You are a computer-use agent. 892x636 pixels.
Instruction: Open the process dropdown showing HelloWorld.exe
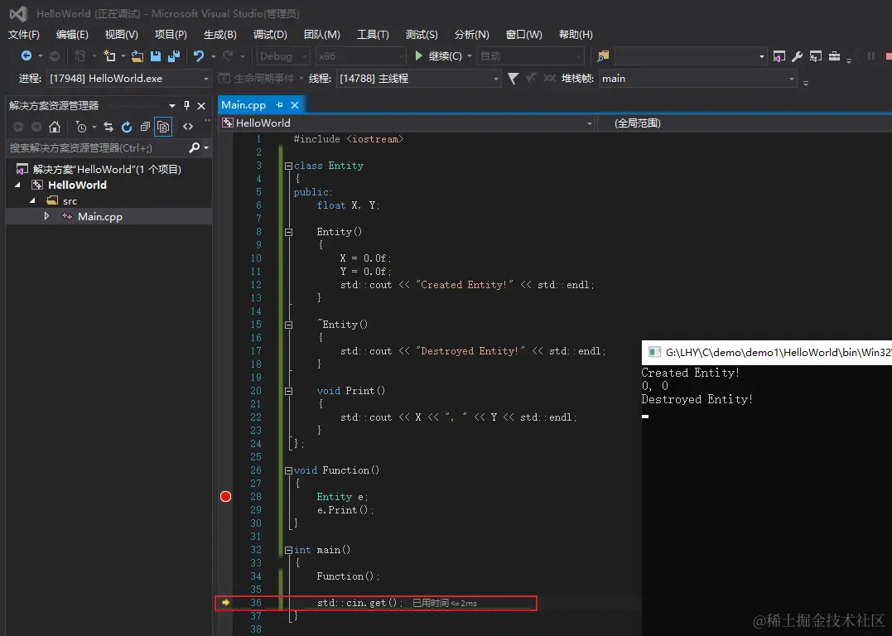pyautogui.click(x=206, y=79)
